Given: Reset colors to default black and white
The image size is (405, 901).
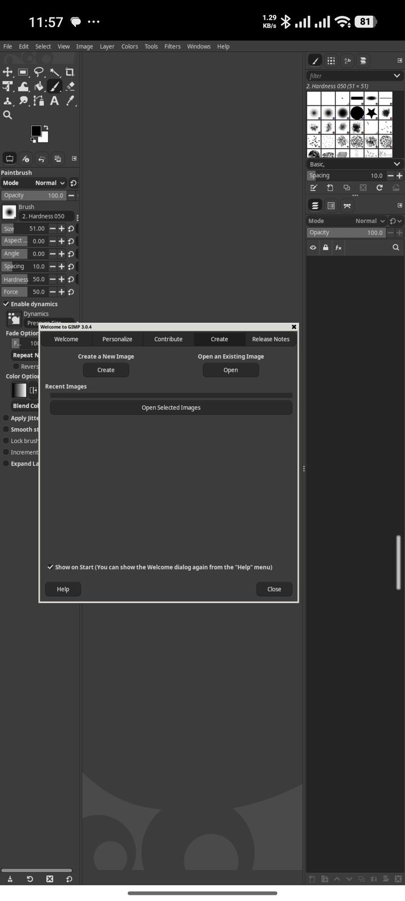Looking at the screenshot, I should pyautogui.click(x=33, y=140).
